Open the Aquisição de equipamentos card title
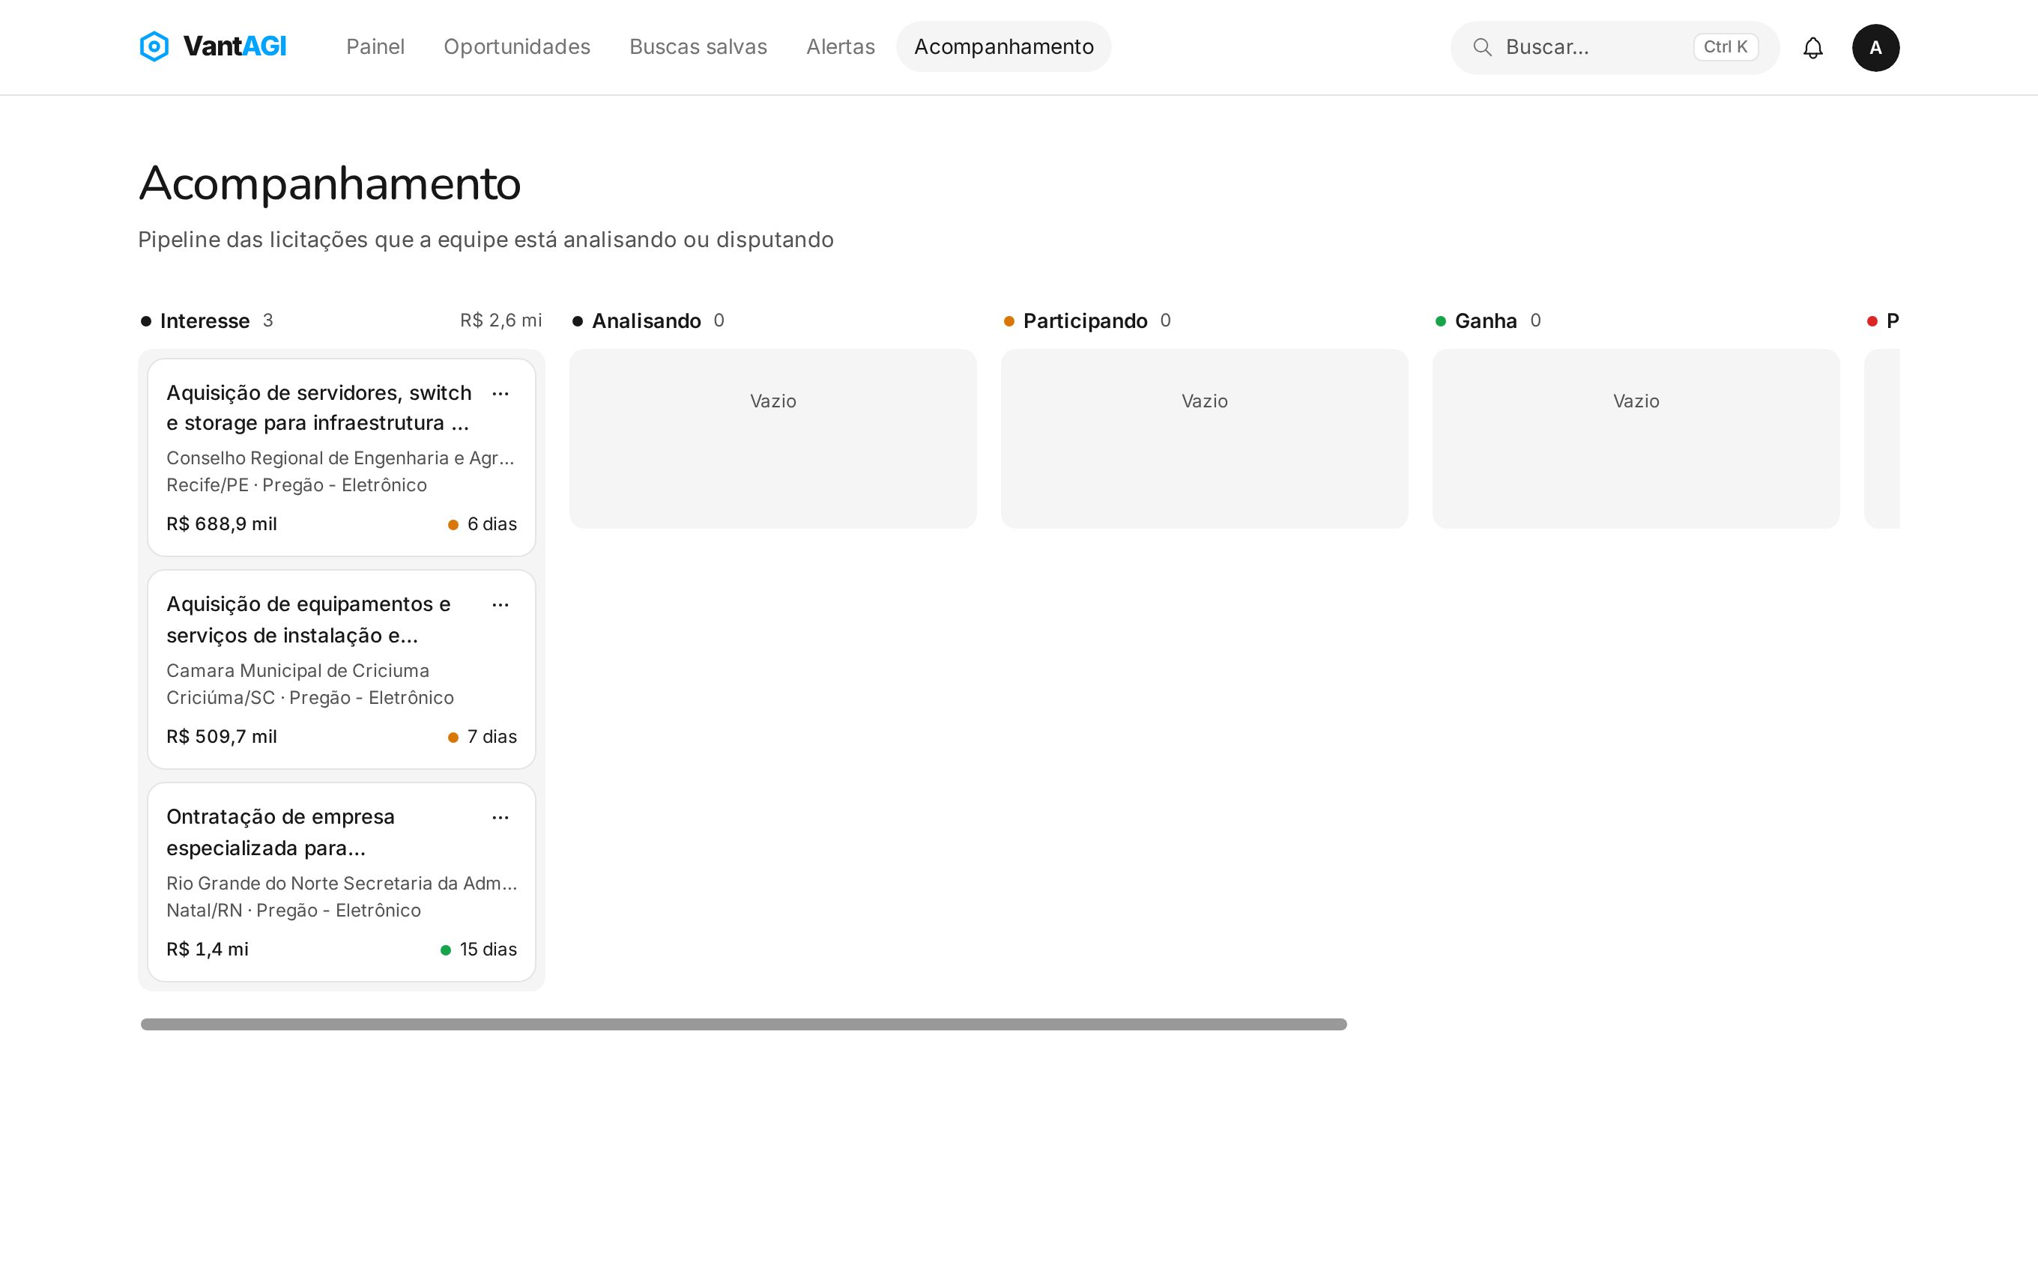Image resolution: width=2038 pixels, height=1273 pixels. (x=309, y=620)
